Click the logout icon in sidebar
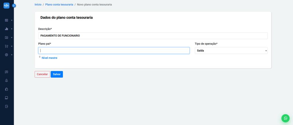 click(x=6, y=106)
